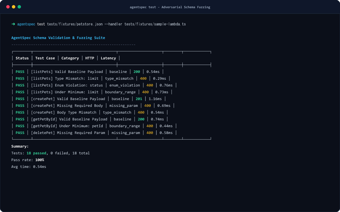Click '[createPet] Body Type Mismatch' test case
Image resolution: width=340 pixels, height=212 pixels.
click(63, 113)
